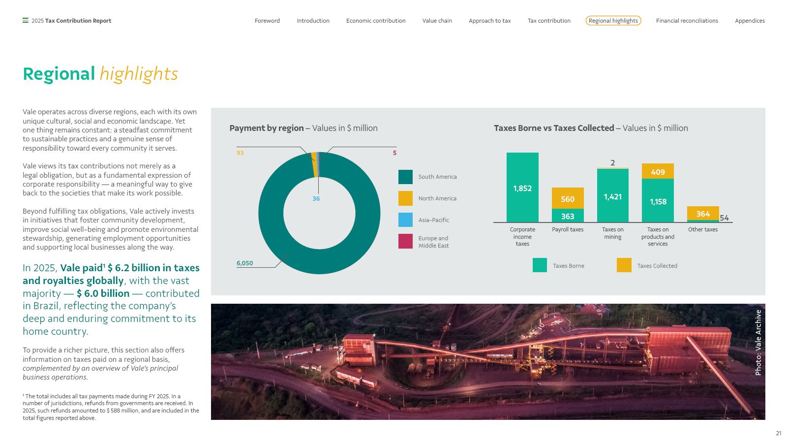Select the highlighted Regional highlights tab
Viewport: 787px width, 444px height.
coord(613,21)
